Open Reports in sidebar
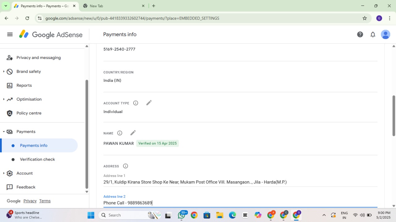The image size is (396, 222). tap(24, 86)
